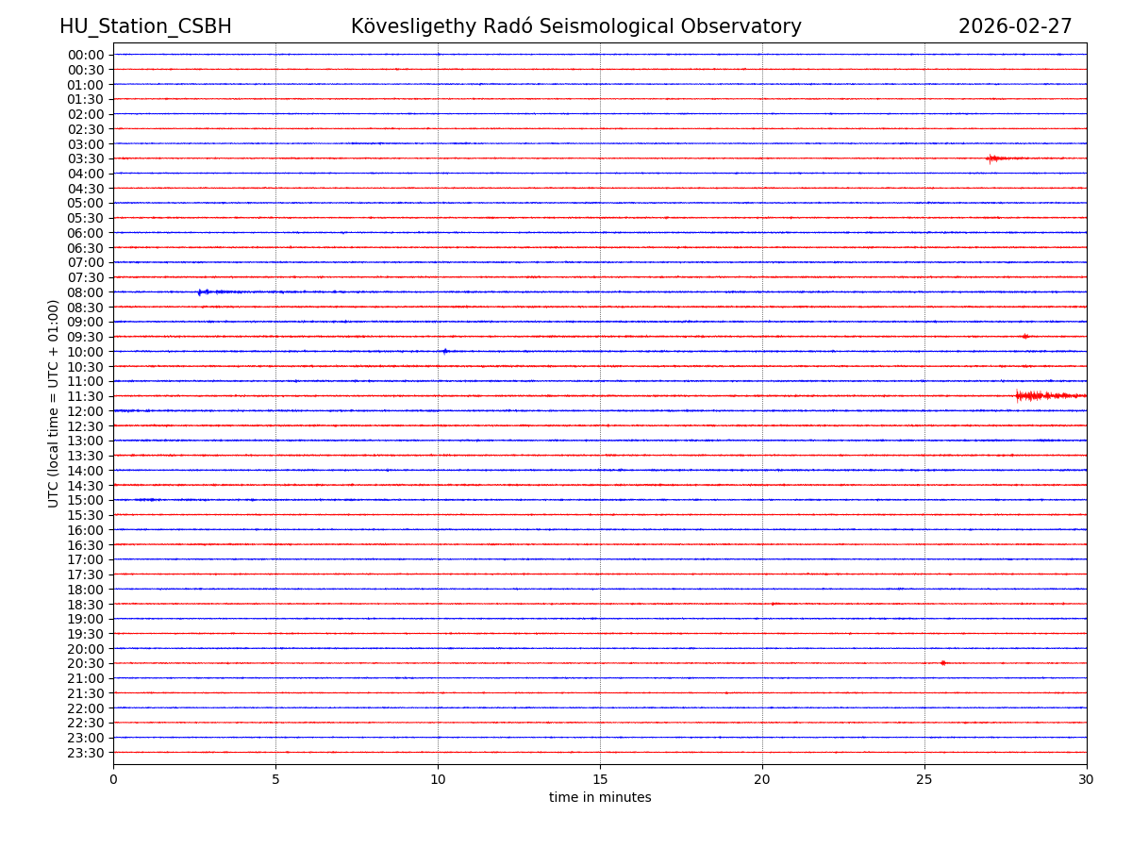
Task: Click the UTC local time y-axis label
Action: click(54, 403)
